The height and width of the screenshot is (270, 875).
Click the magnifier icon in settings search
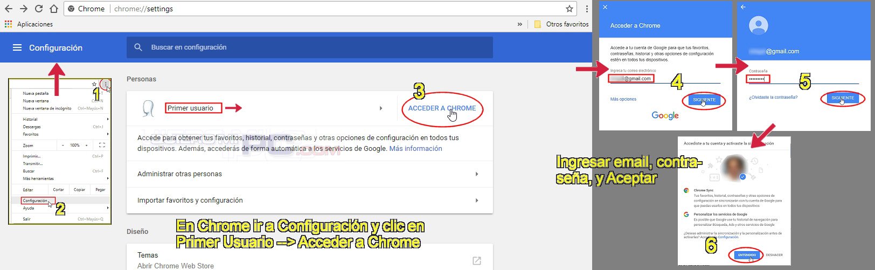[x=138, y=47]
